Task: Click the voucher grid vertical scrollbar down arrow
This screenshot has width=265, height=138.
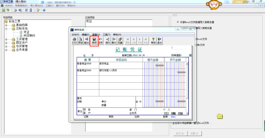Action: click(187, 113)
